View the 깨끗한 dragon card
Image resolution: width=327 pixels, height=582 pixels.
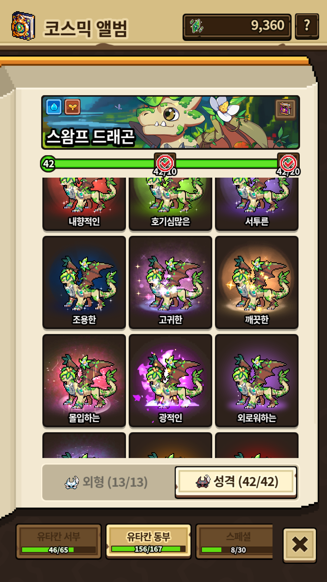(257, 283)
